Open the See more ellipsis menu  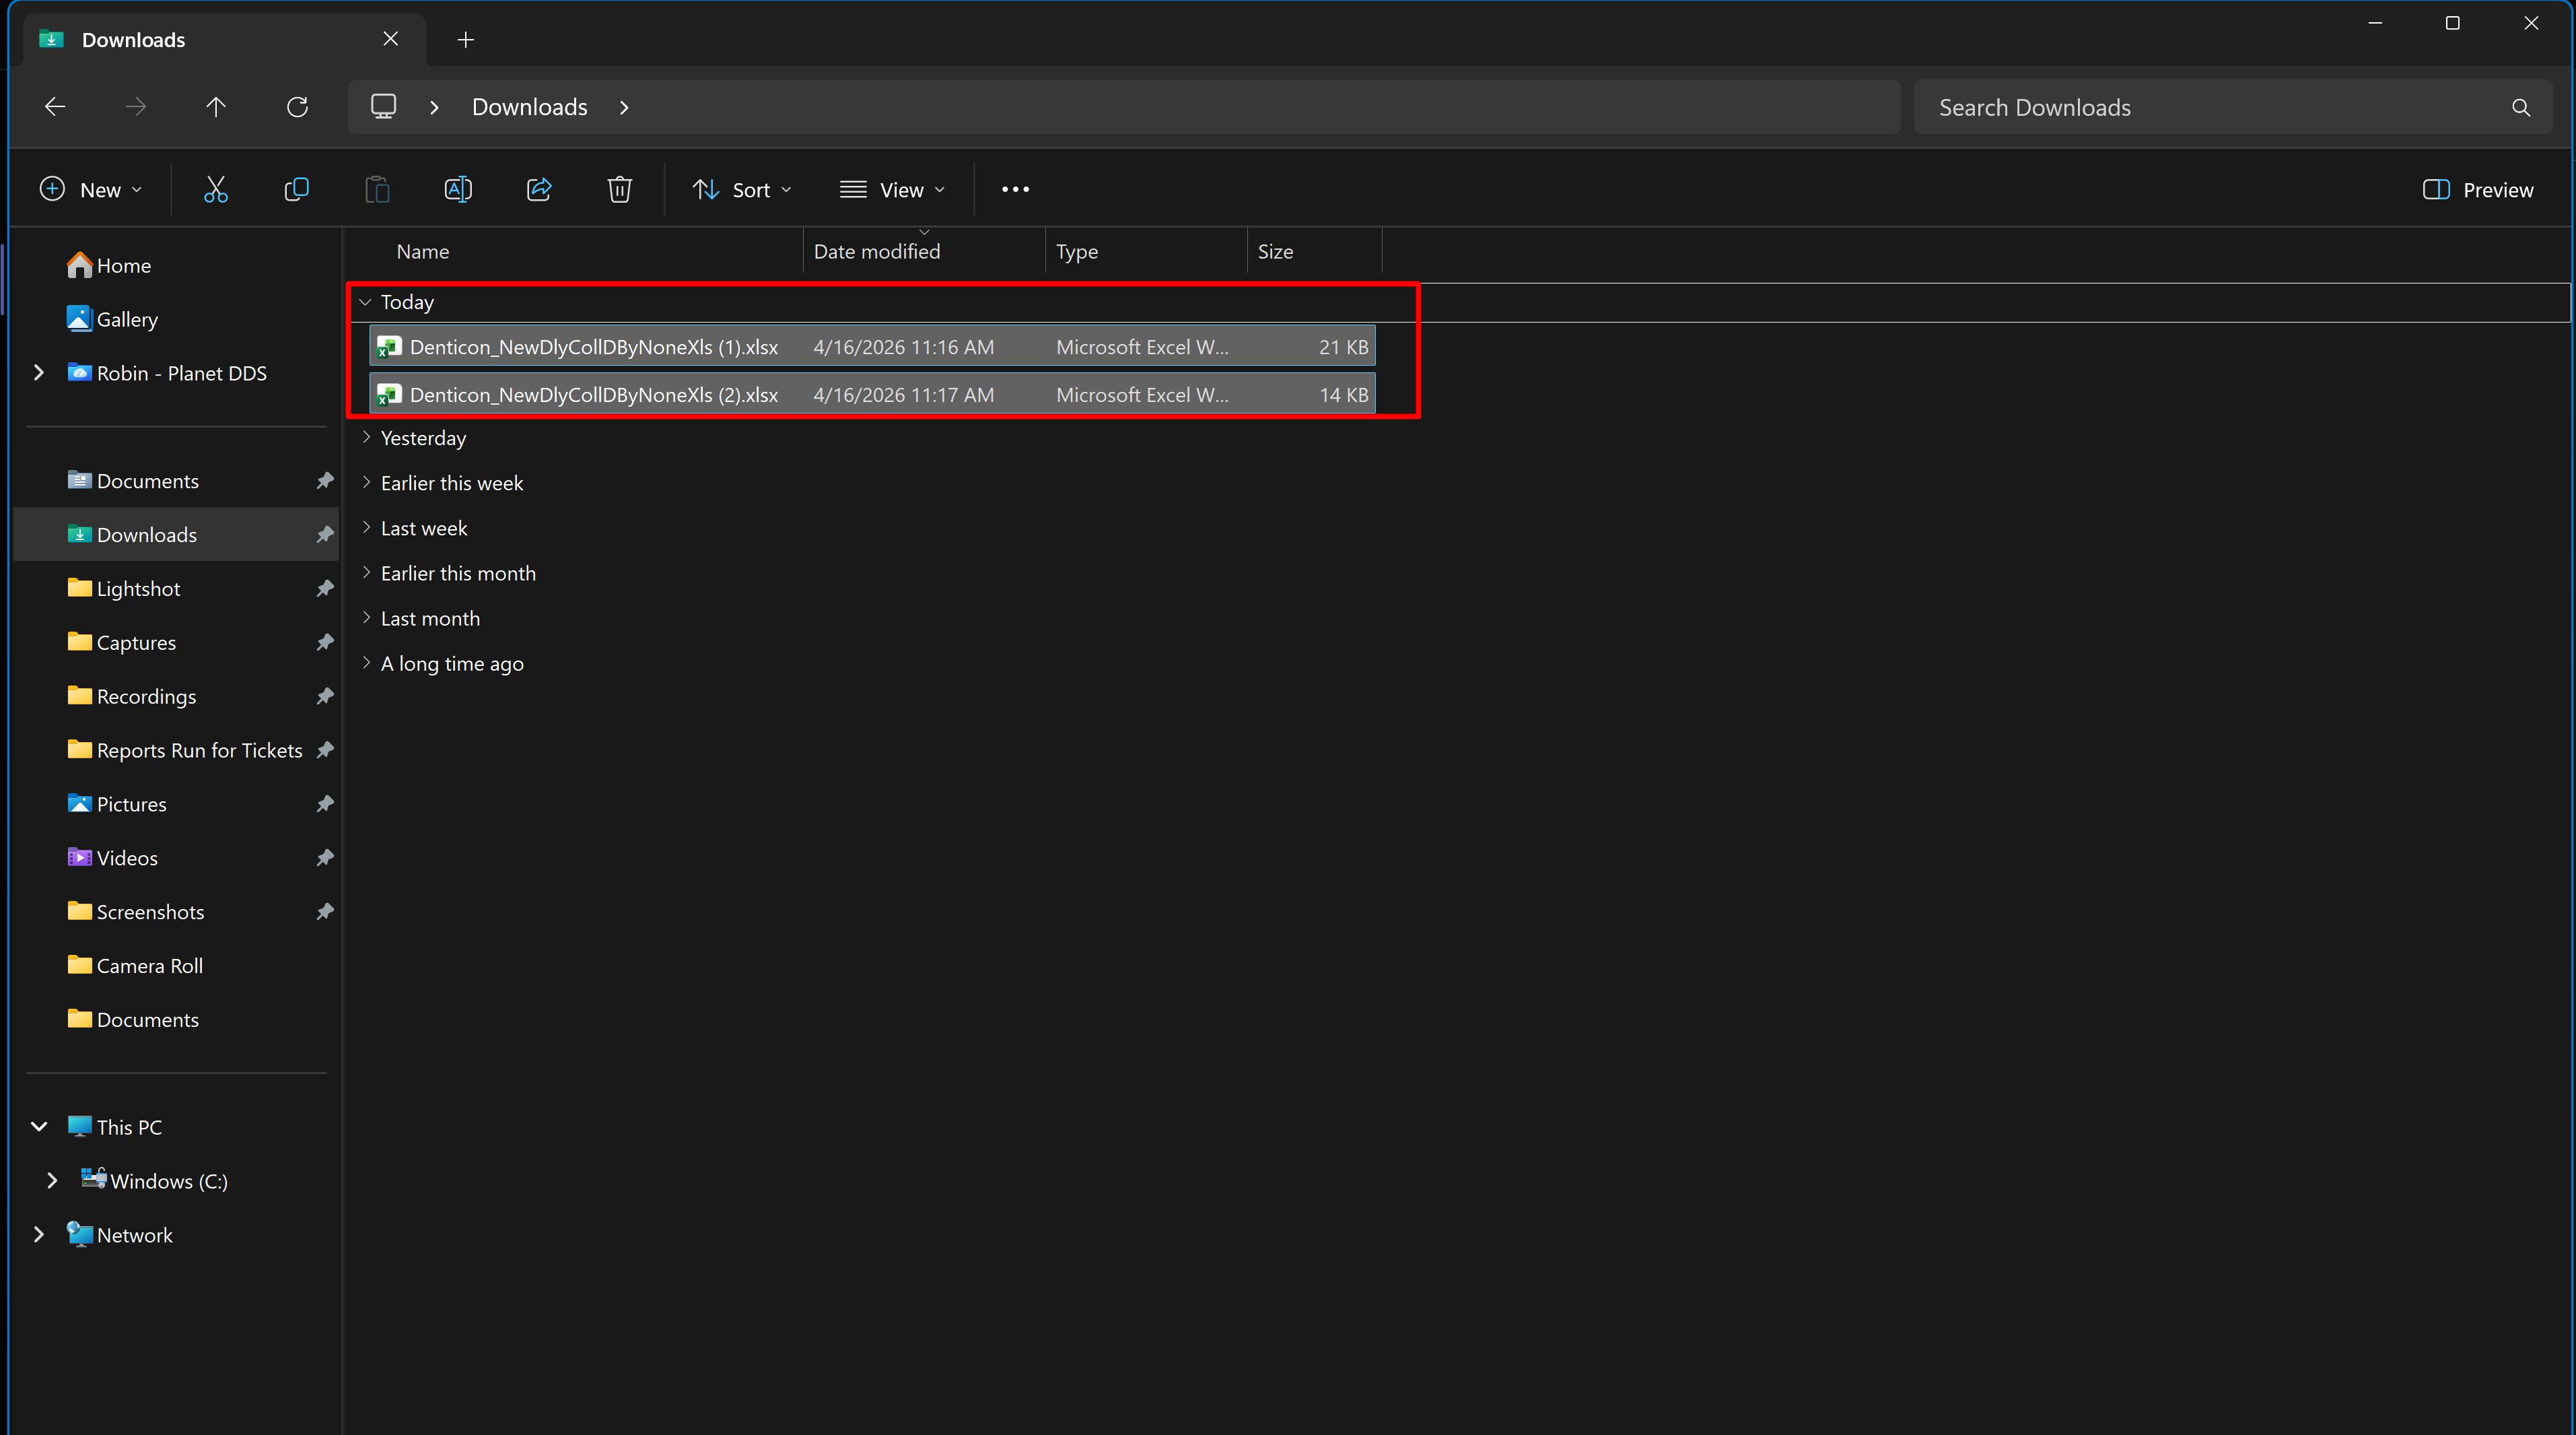(1015, 189)
